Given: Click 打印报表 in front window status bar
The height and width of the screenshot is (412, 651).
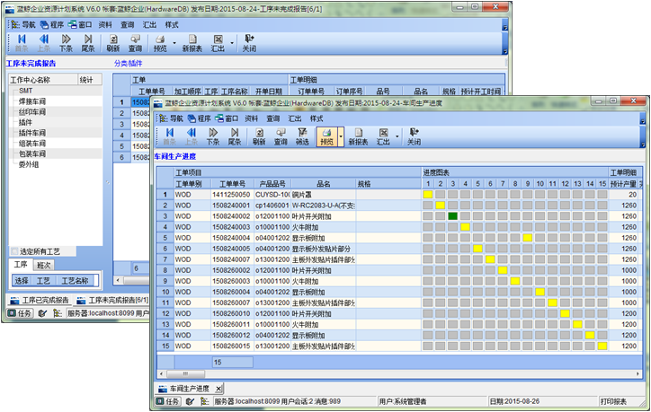Looking at the screenshot, I should click(x=613, y=401).
